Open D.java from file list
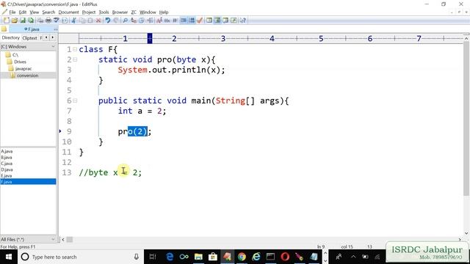 click(x=7, y=169)
